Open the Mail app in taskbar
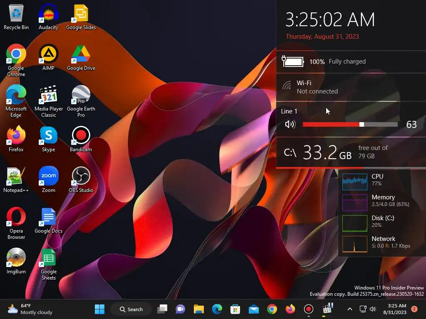The height and width of the screenshot is (319, 426). 253,309
